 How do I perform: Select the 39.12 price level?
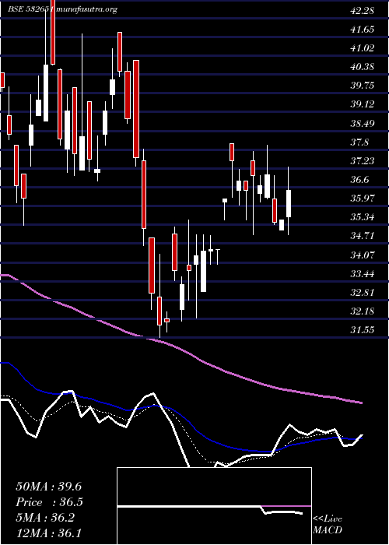363,104
